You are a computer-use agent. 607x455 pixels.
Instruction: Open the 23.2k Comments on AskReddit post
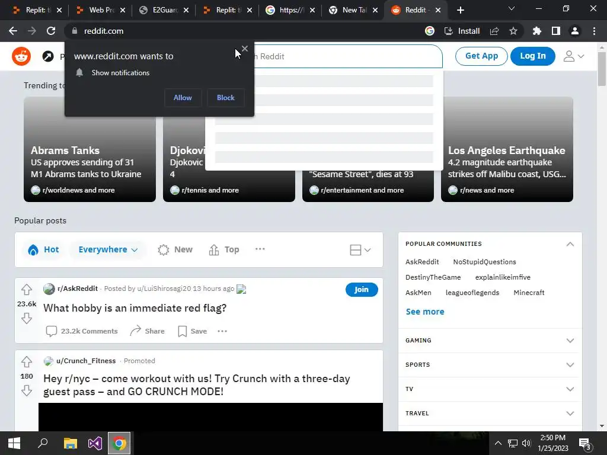(x=82, y=331)
